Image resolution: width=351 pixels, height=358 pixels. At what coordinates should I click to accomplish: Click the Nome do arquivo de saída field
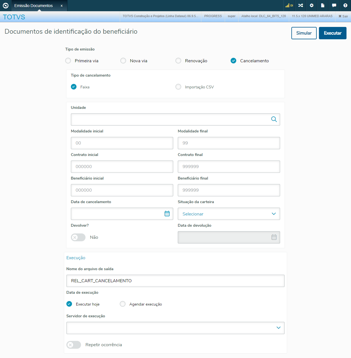click(175, 281)
